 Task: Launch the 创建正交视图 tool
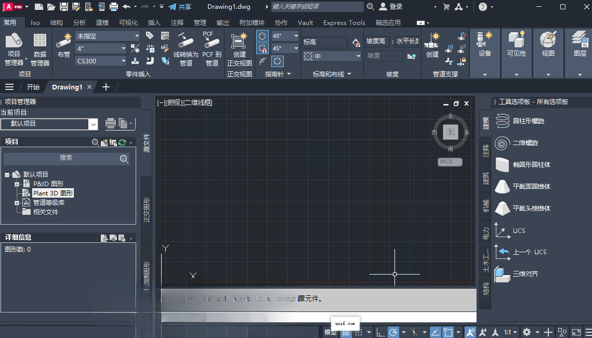coord(240,49)
